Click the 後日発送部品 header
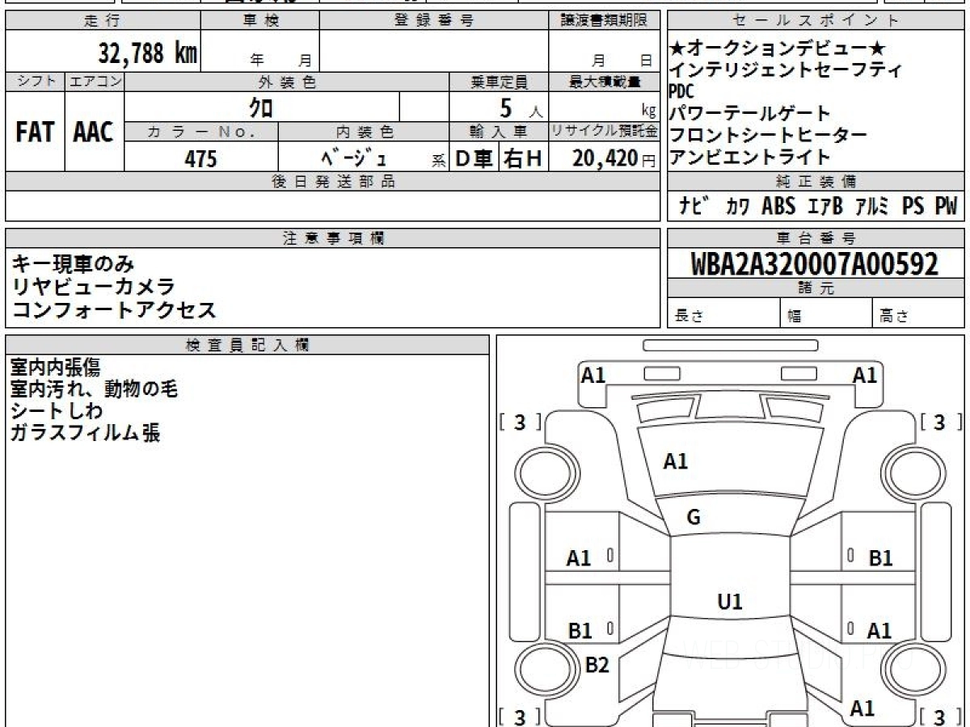 point(333,181)
